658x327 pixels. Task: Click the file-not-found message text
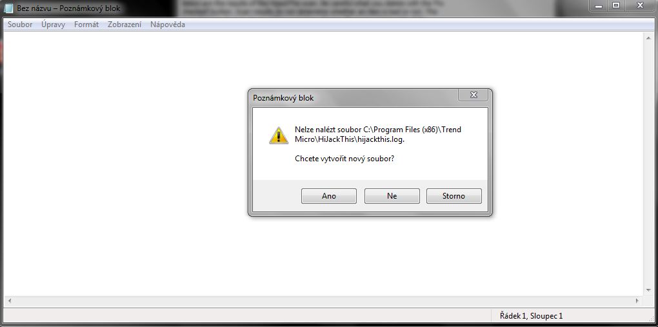[377, 135]
